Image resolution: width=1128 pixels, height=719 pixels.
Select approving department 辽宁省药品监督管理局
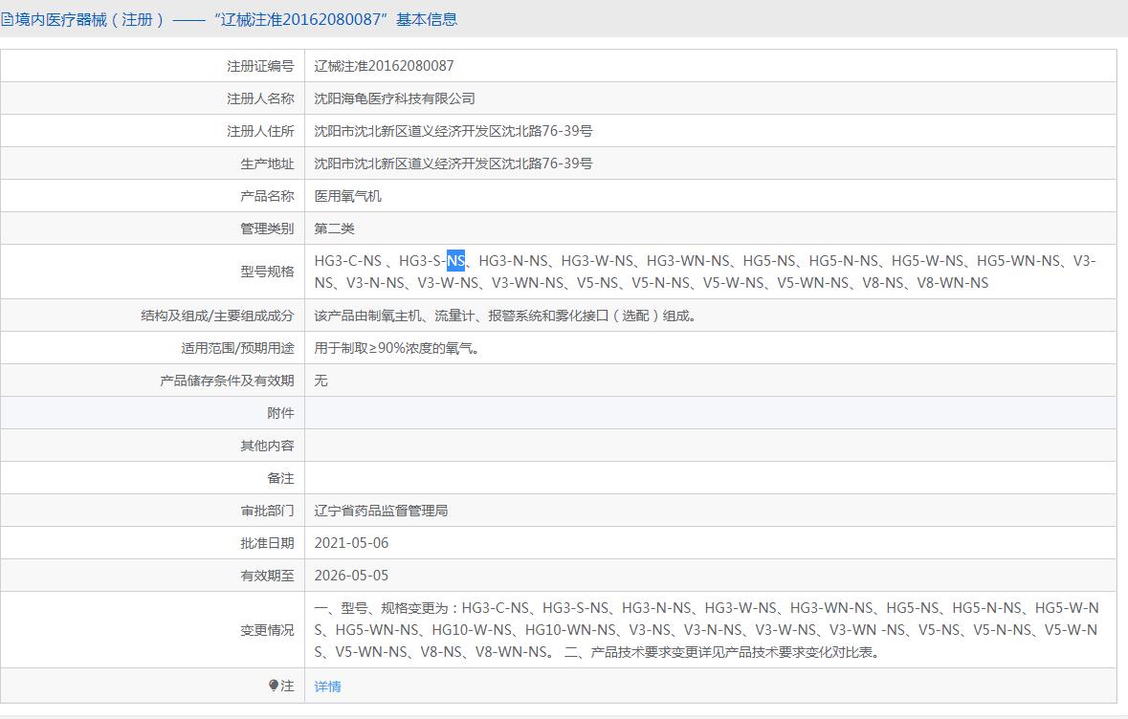pos(381,511)
